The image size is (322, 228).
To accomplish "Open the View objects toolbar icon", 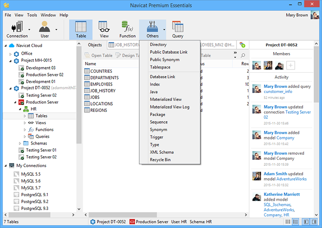I will [x=104, y=29].
